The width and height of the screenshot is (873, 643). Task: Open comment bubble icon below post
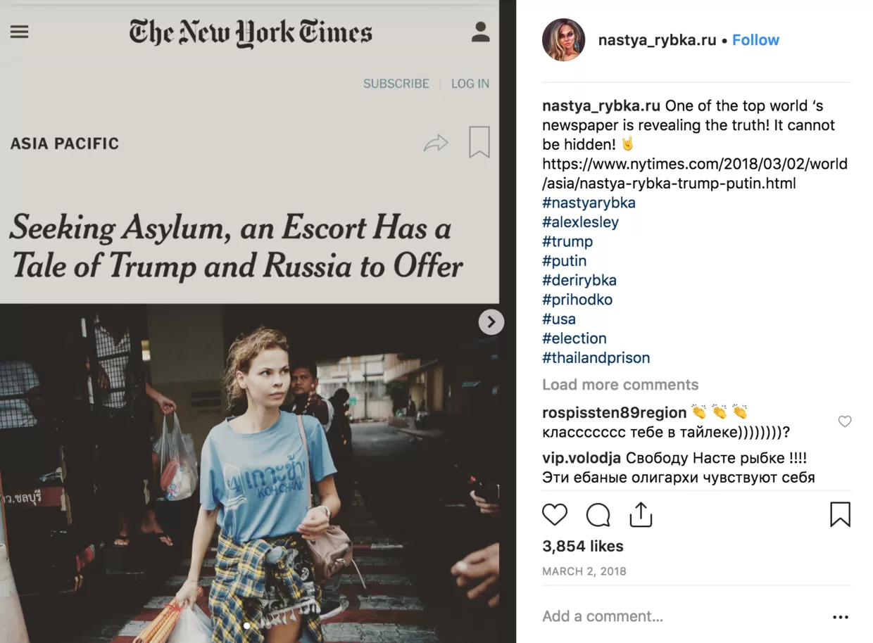tap(598, 515)
